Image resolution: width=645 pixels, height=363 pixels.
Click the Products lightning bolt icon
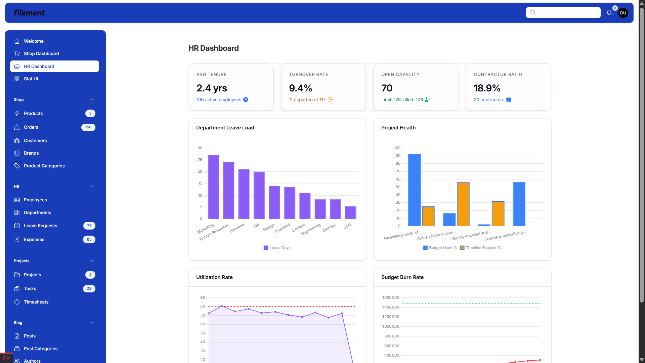[x=17, y=113]
